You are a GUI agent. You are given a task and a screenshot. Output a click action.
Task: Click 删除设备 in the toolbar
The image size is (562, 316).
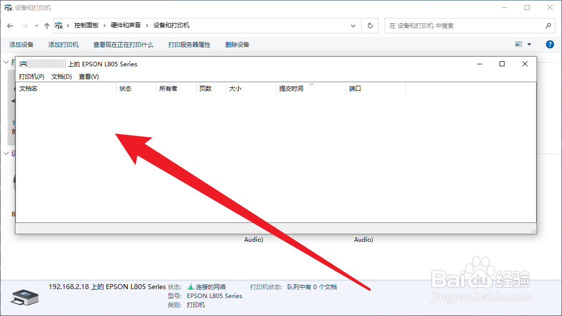pos(237,45)
